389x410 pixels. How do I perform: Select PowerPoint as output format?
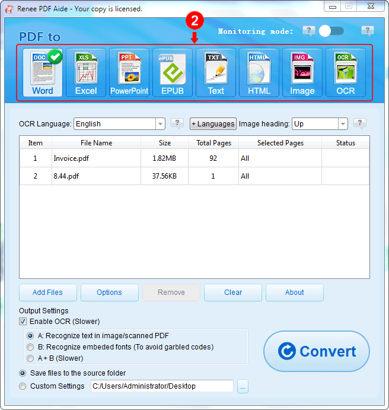(129, 72)
